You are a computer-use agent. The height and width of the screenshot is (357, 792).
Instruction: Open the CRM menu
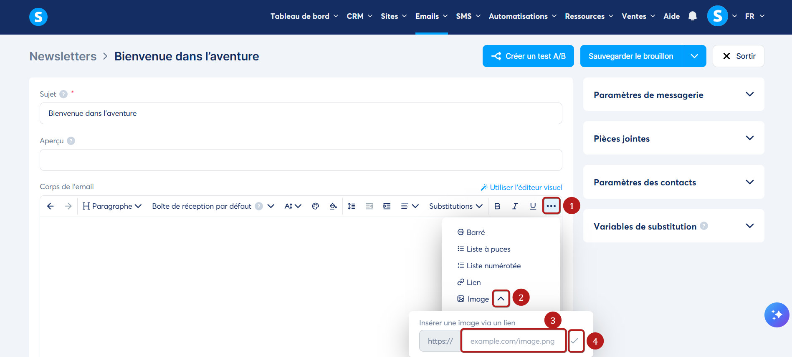click(359, 16)
